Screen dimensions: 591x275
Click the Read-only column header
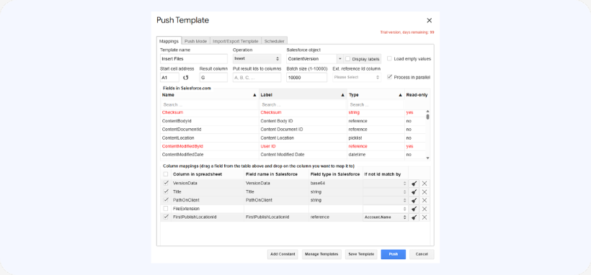417,95
